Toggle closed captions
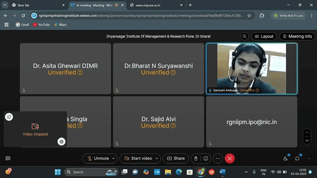 (8, 158)
